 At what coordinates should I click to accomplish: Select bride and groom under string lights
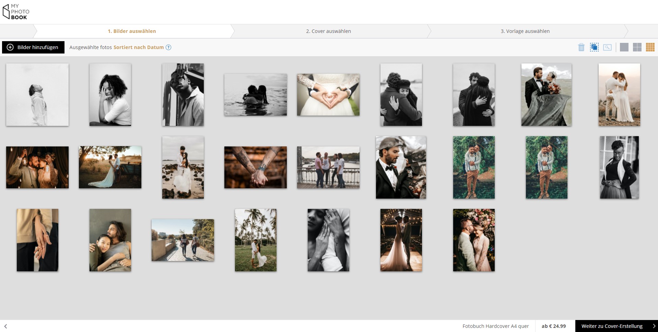point(401,240)
